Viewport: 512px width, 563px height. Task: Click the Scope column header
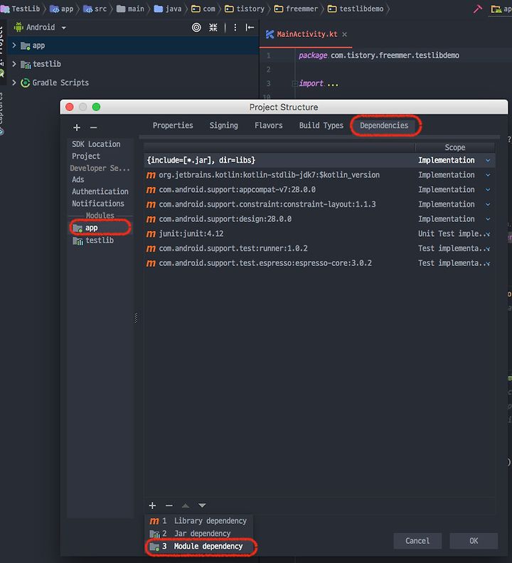click(455, 148)
